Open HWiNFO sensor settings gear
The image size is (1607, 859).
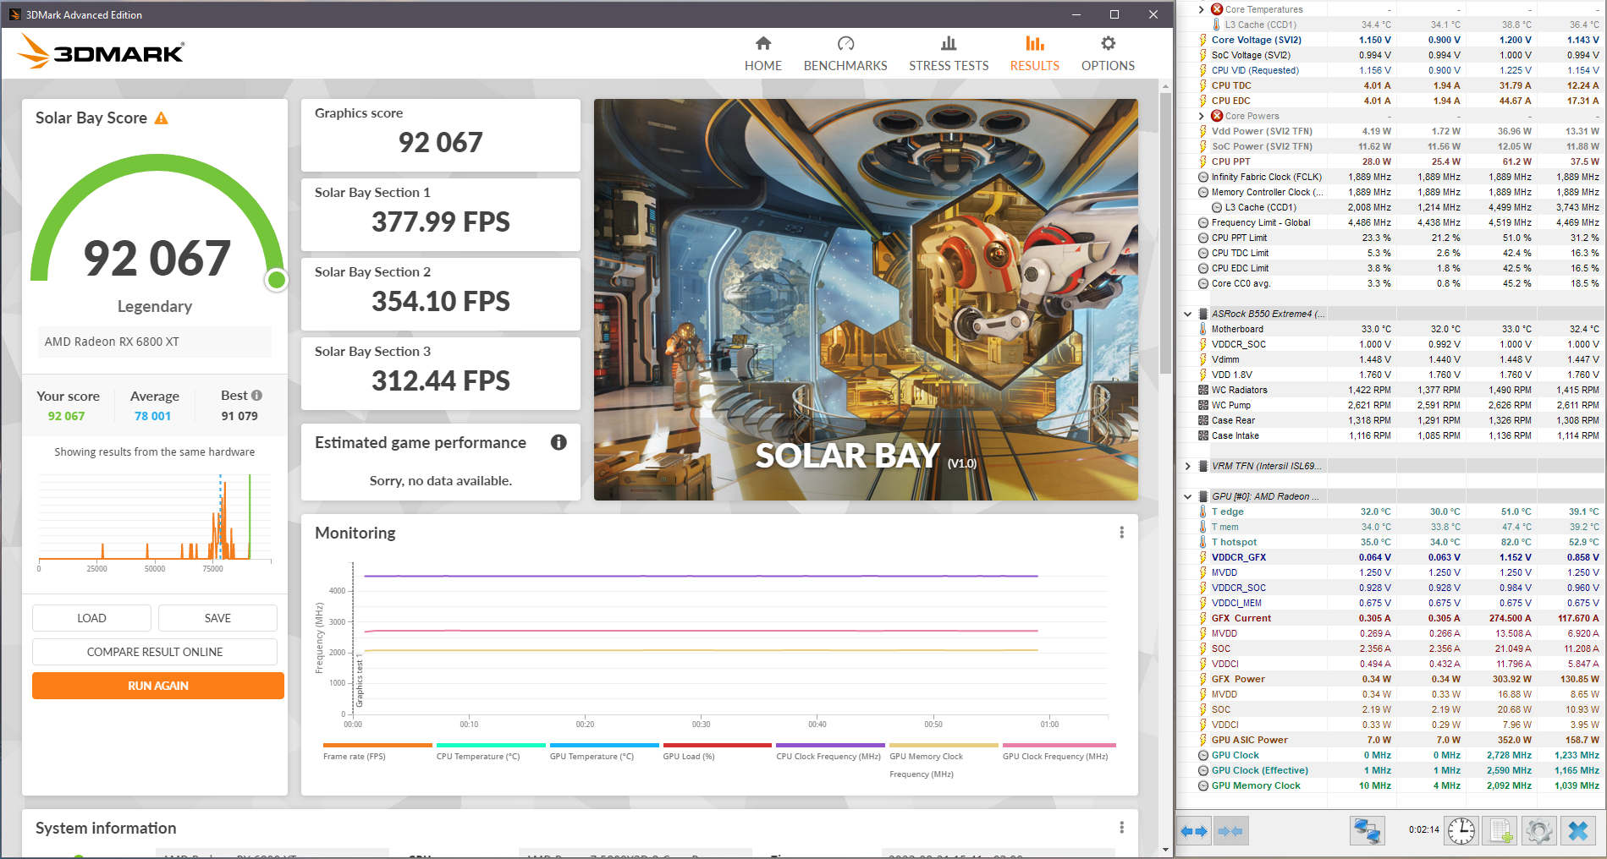(x=1539, y=831)
